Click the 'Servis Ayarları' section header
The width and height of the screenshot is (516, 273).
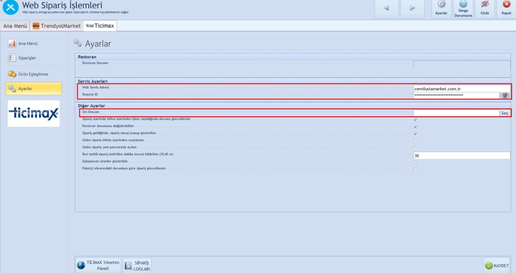point(93,81)
